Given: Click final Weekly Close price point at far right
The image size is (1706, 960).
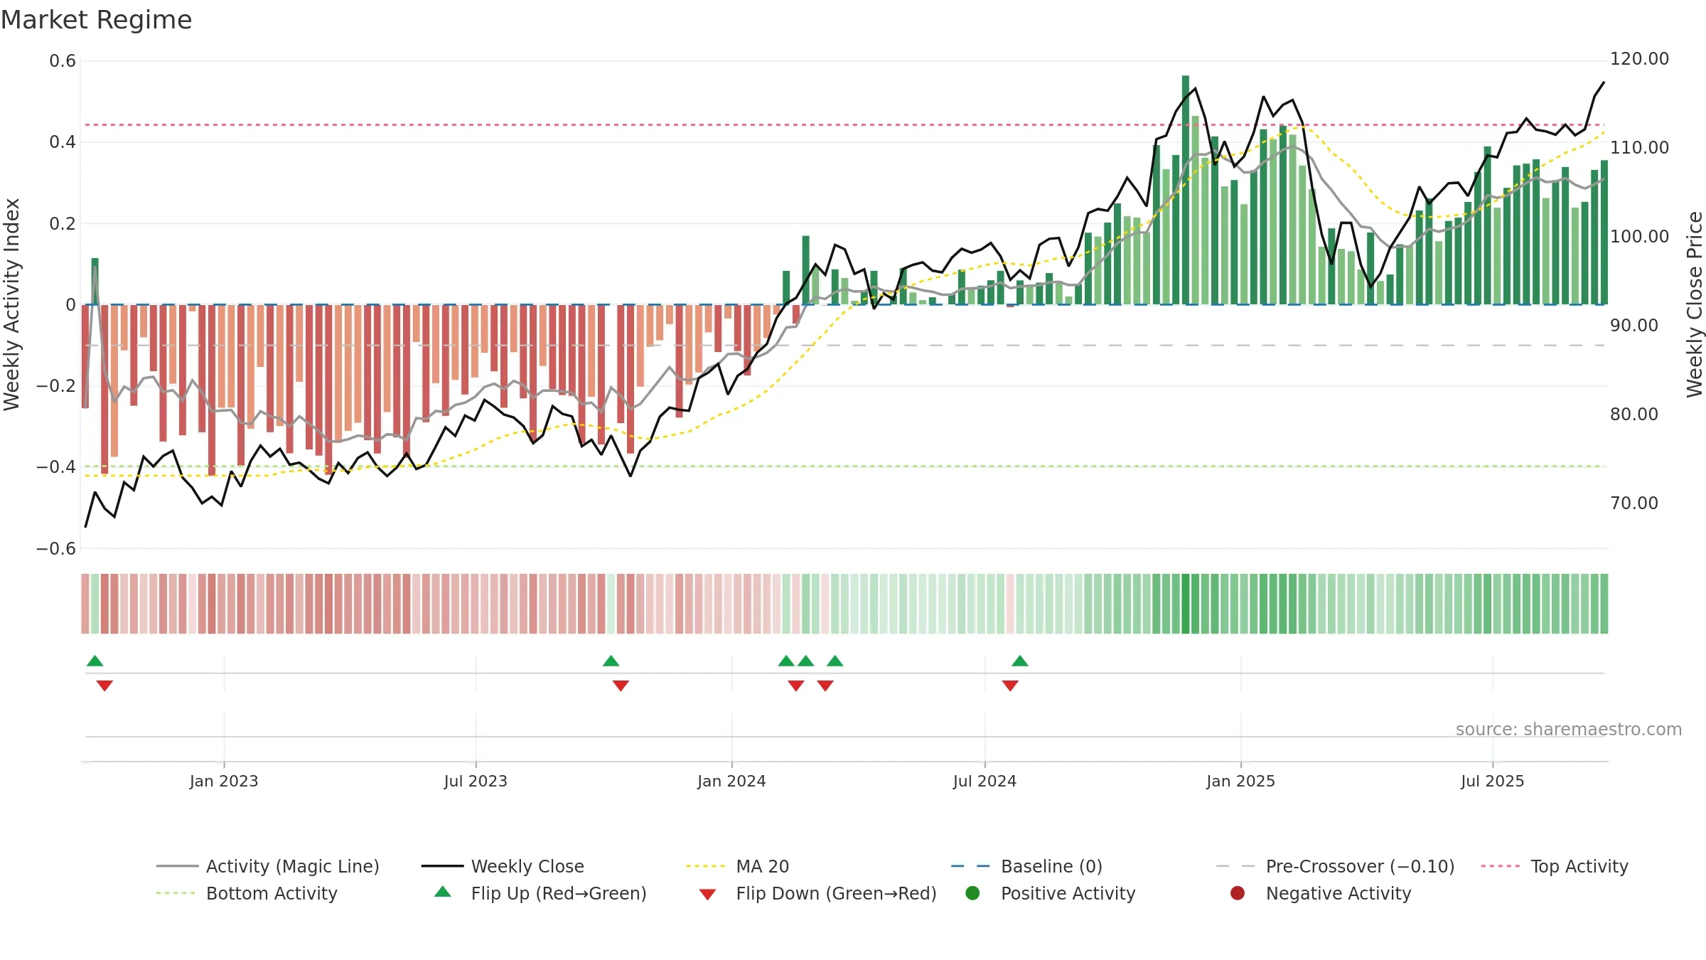Looking at the screenshot, I should (1604, 82).
